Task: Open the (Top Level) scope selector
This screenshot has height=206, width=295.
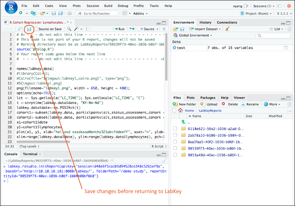Action: click(29, 146)
